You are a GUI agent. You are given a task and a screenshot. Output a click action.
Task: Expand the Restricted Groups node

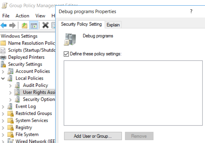pos(3,113)
